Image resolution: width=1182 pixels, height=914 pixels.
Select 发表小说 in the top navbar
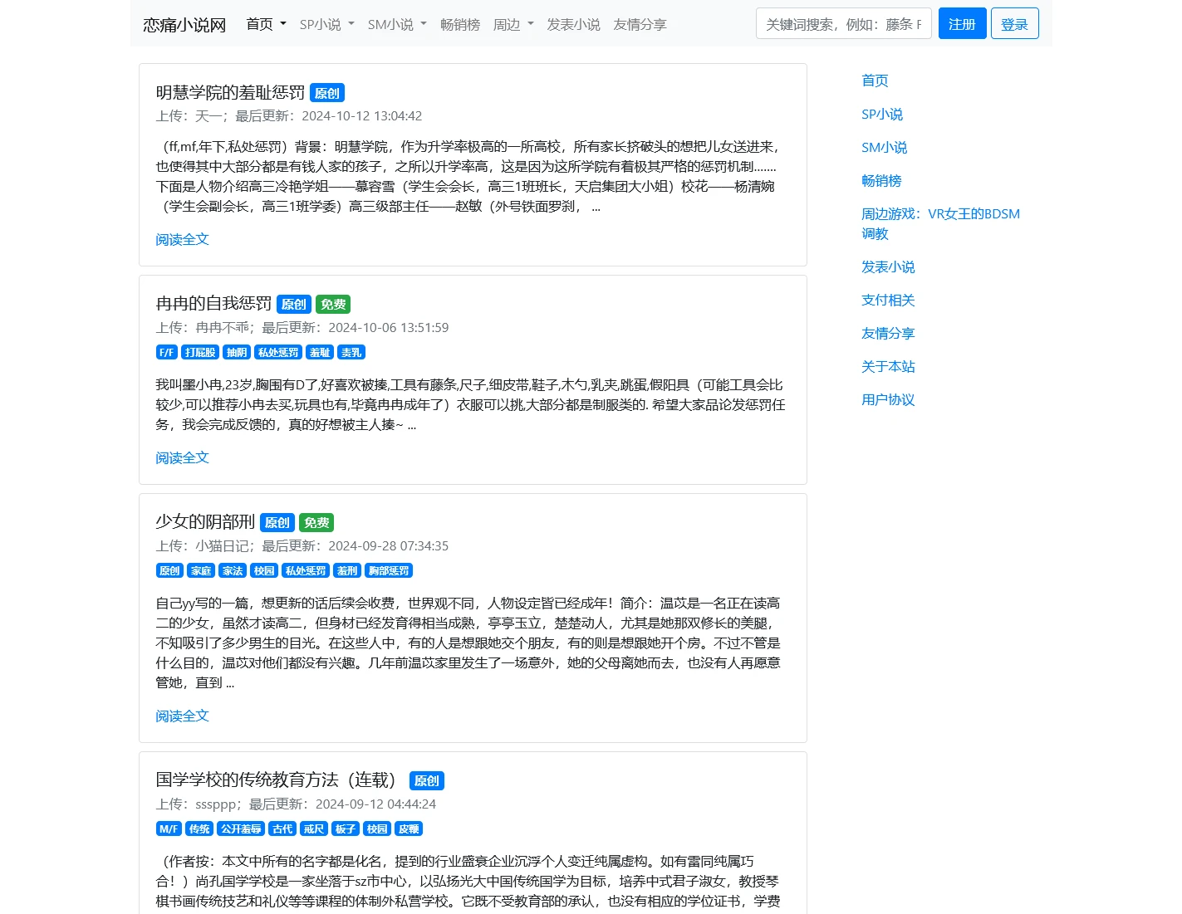[x=573, y=25]
